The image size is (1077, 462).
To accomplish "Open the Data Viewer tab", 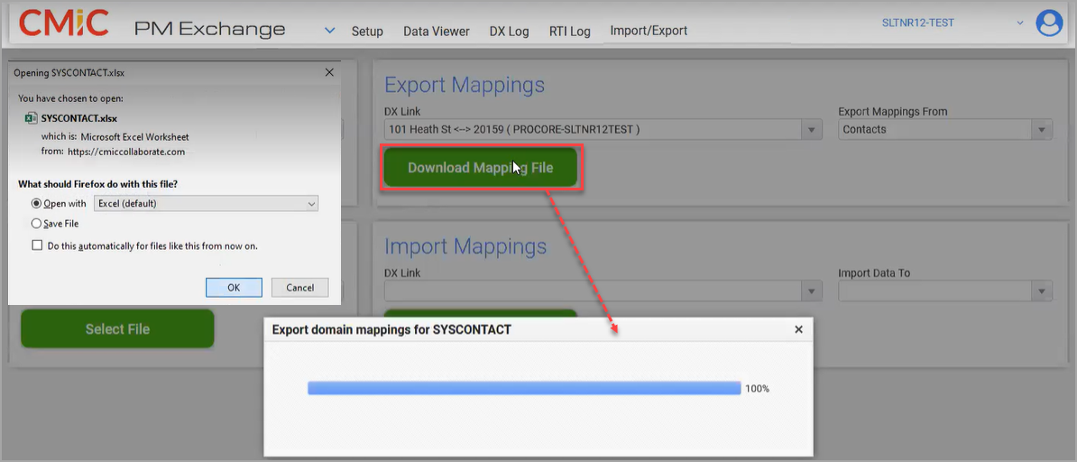I will (437, 31).
